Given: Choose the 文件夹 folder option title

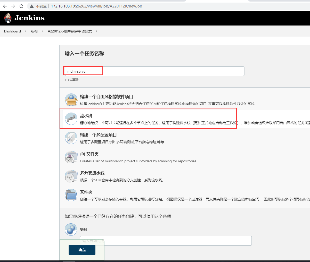Looking at the screenshot, I should (x=86, y=192).
